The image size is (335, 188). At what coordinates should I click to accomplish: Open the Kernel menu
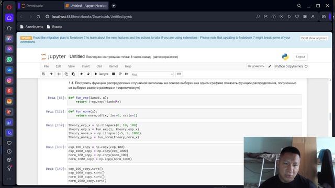click(113, 66)
